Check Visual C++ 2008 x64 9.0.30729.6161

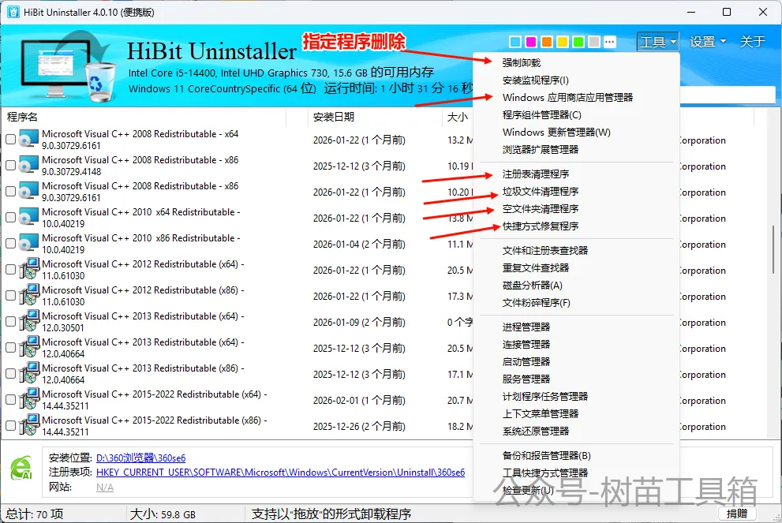click(10, 140)
